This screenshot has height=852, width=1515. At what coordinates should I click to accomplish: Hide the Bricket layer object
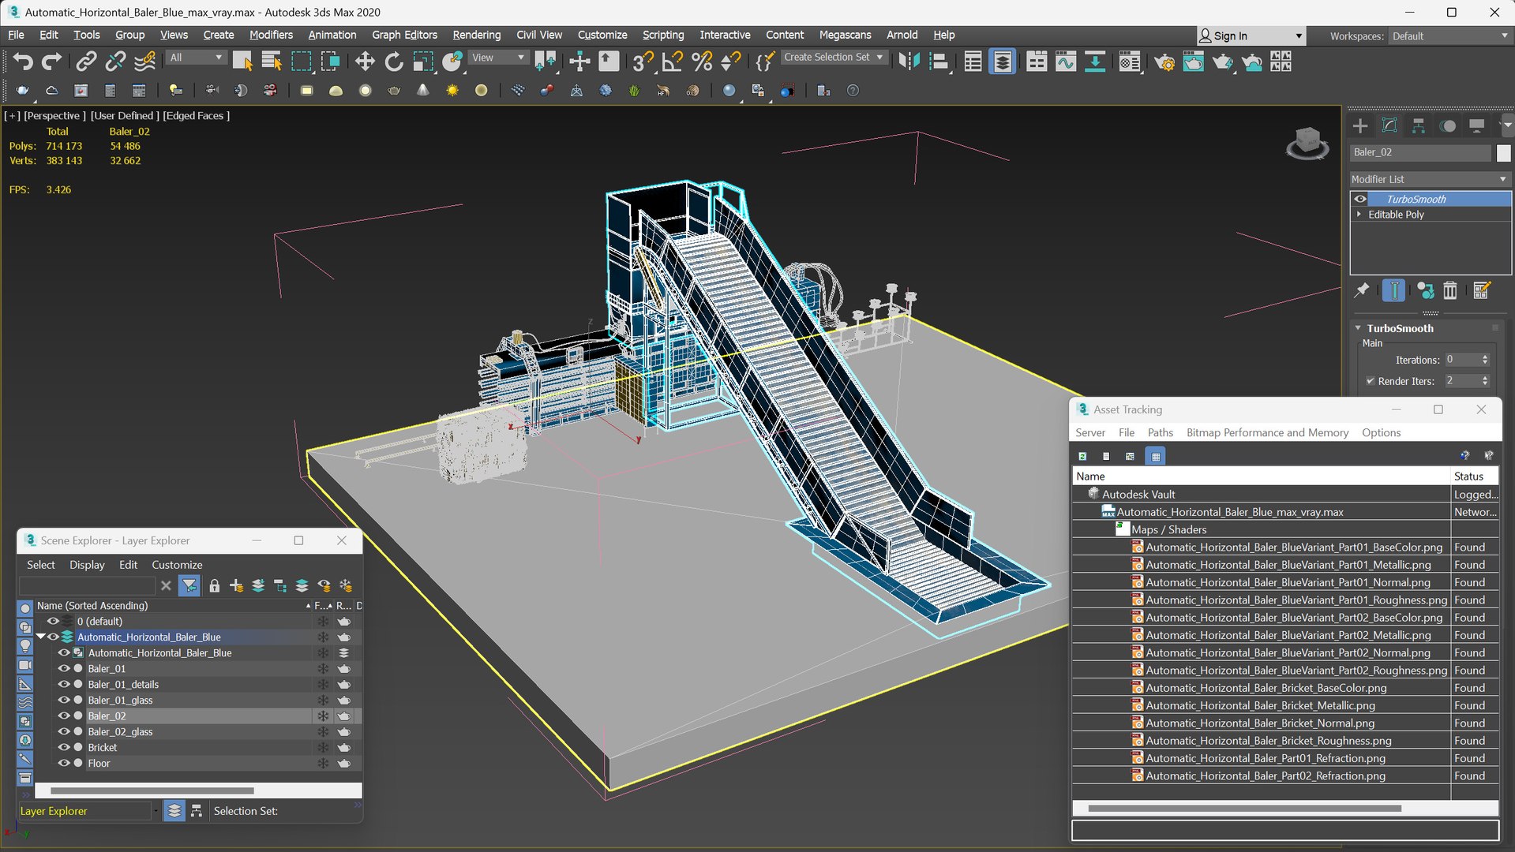pyautogui.click(x=64, y=747)
